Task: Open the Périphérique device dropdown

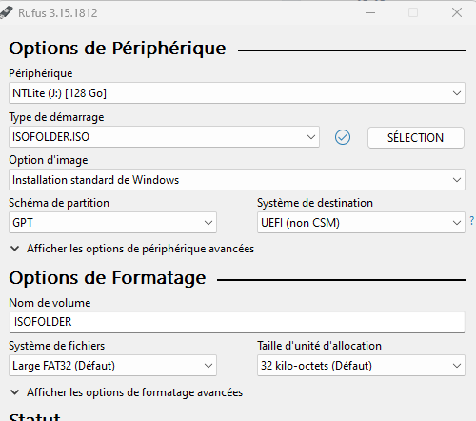Action: pos(237,93)
